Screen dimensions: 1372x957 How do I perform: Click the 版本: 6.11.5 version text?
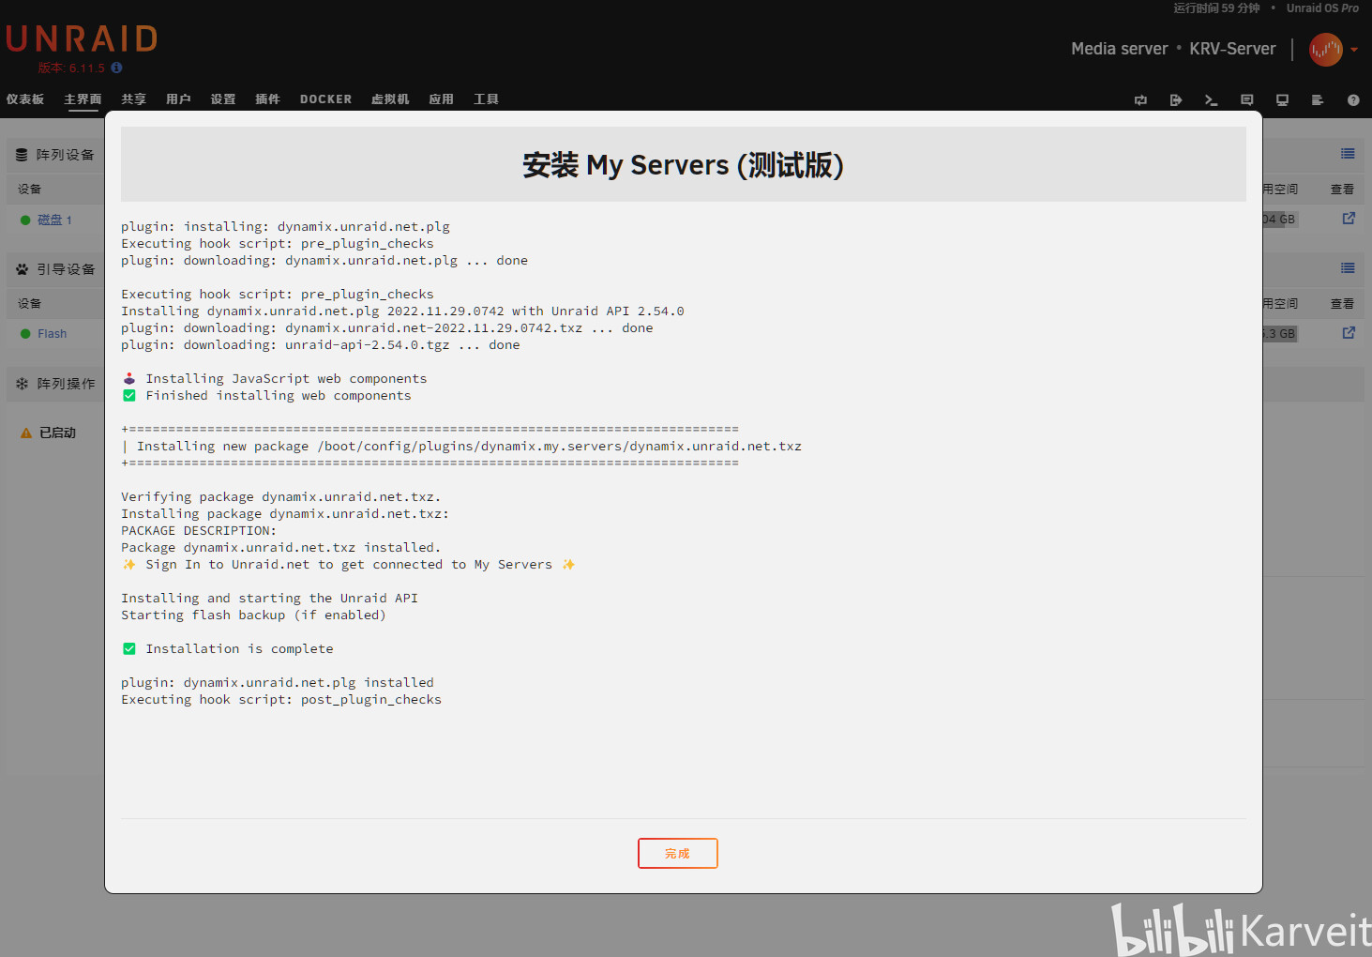71,68
